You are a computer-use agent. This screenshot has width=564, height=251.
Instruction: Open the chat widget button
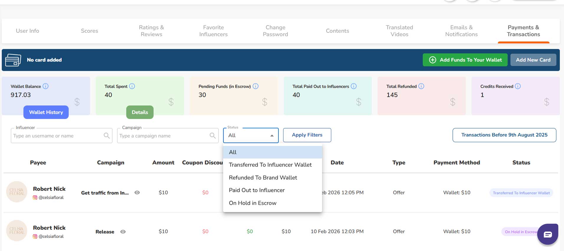pyautogui.click(x=548, y=234)
